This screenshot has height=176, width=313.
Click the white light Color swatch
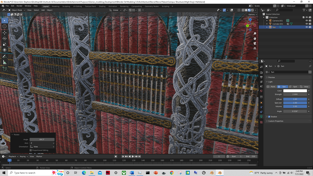click(295, 91)
